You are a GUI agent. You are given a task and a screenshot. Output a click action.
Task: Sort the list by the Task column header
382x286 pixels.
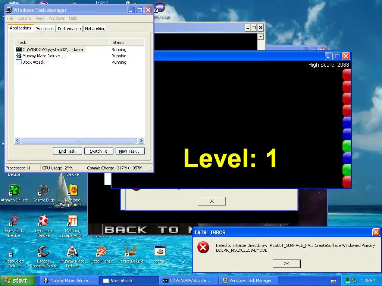[x=62, y=42]
